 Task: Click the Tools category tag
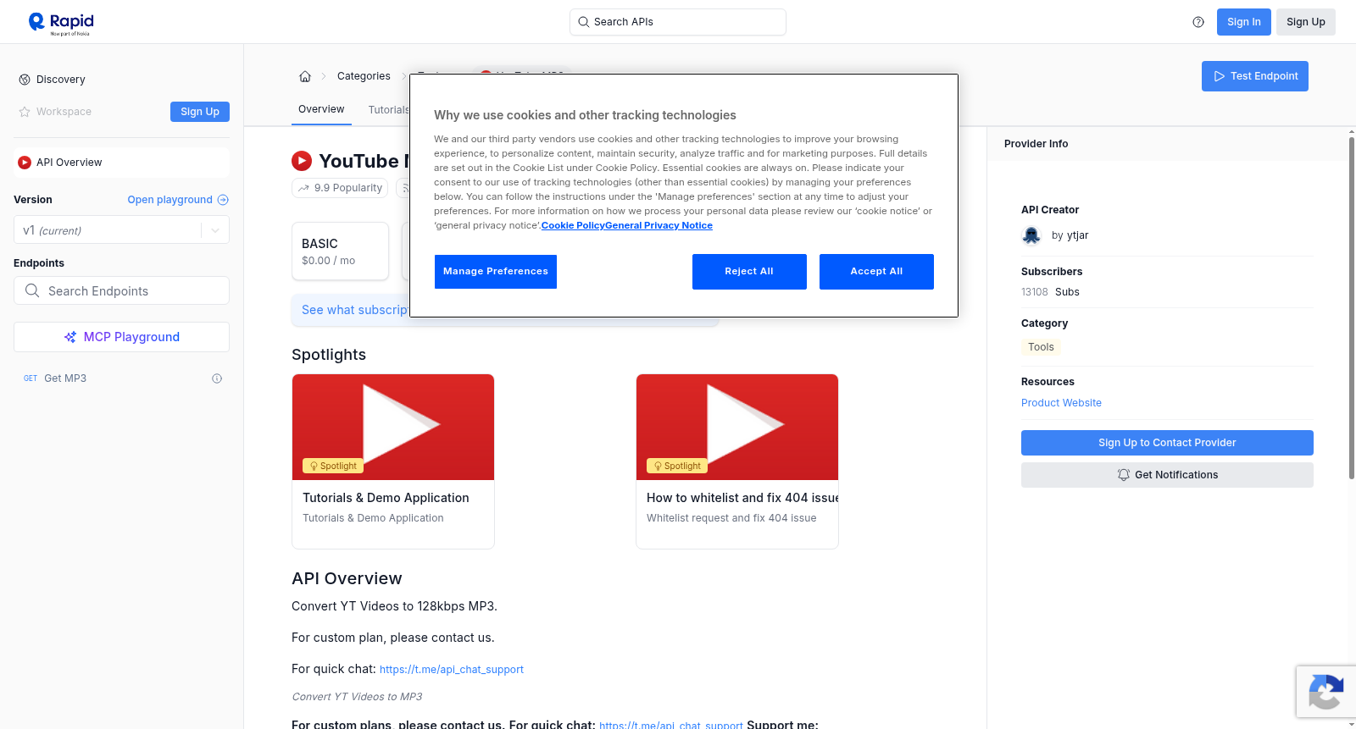[1041, 347]
